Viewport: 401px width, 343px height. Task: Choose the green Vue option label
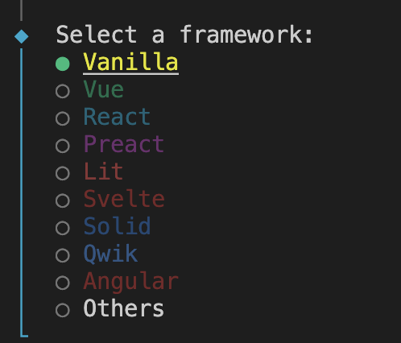(104, 89)
